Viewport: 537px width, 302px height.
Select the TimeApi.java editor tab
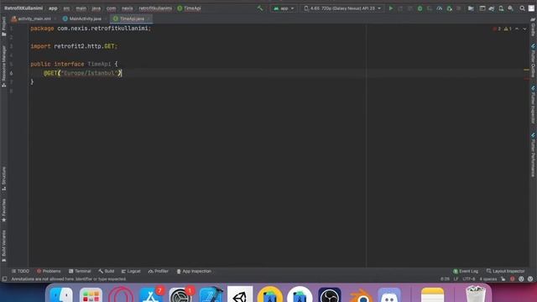tap(131, 18)
